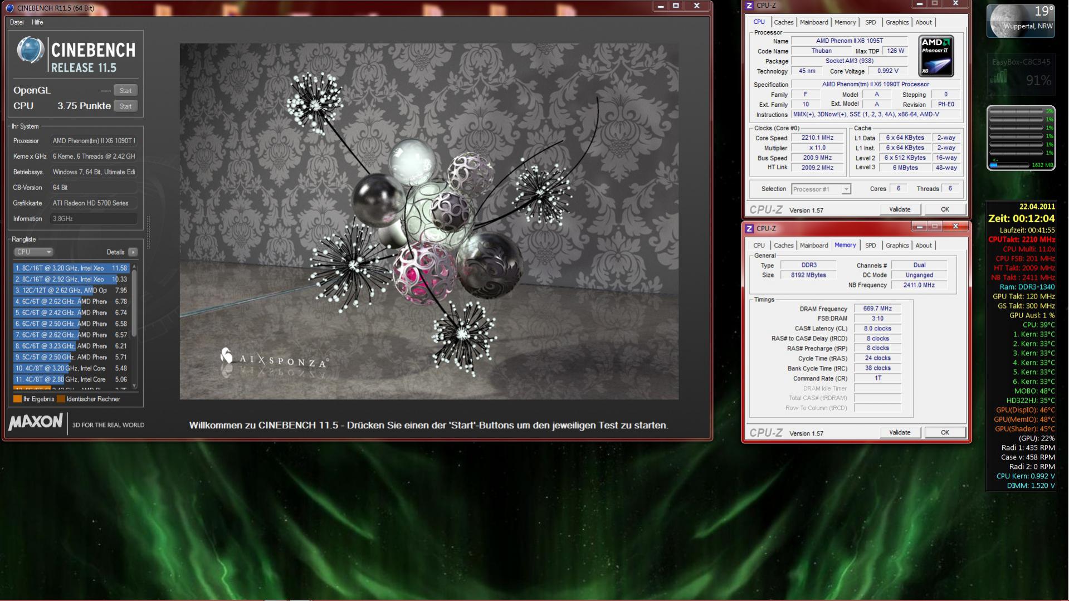Click the 19° temperature in weather gadget
The height and width of the screenshot is (601, 1069).
(x=1044, y=11)
